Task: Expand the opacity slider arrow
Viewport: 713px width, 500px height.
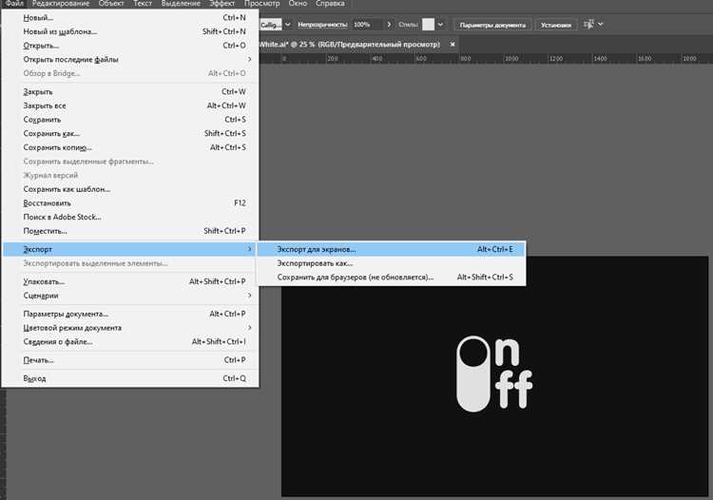Action: click(x=389, y=25)
